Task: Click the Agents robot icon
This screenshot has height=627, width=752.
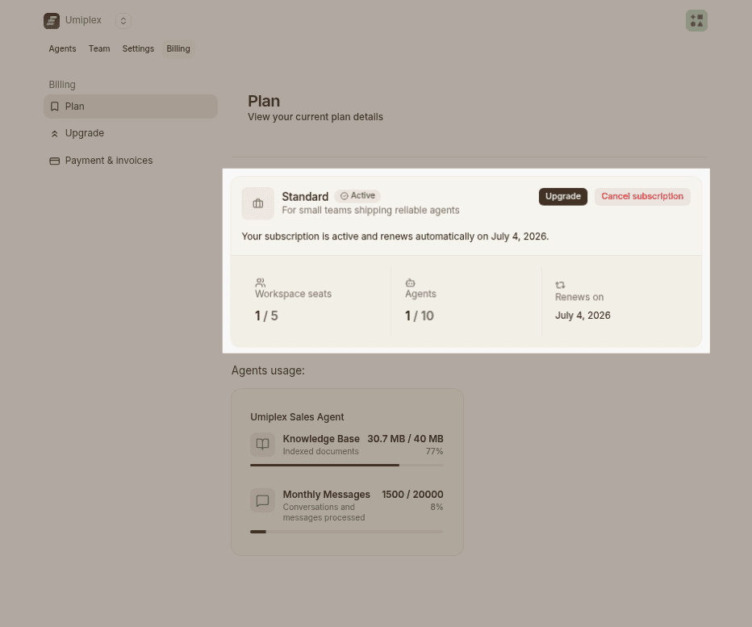Action: click(x=411, y=282)
